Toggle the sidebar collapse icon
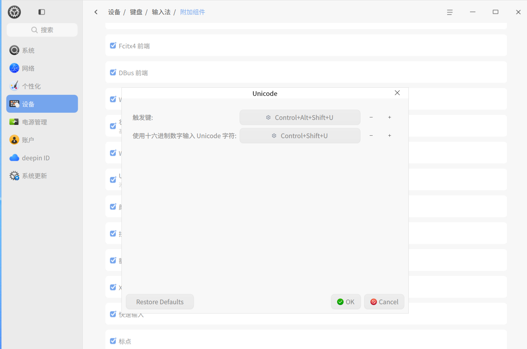The image size is (527, 349). point(42,12)
